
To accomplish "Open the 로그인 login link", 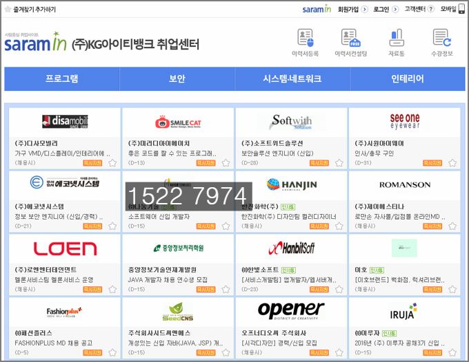I will point(381,9).
